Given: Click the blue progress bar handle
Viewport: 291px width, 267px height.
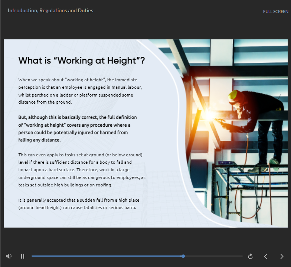Looking at the screenshot, I should [x=183, y=256].
